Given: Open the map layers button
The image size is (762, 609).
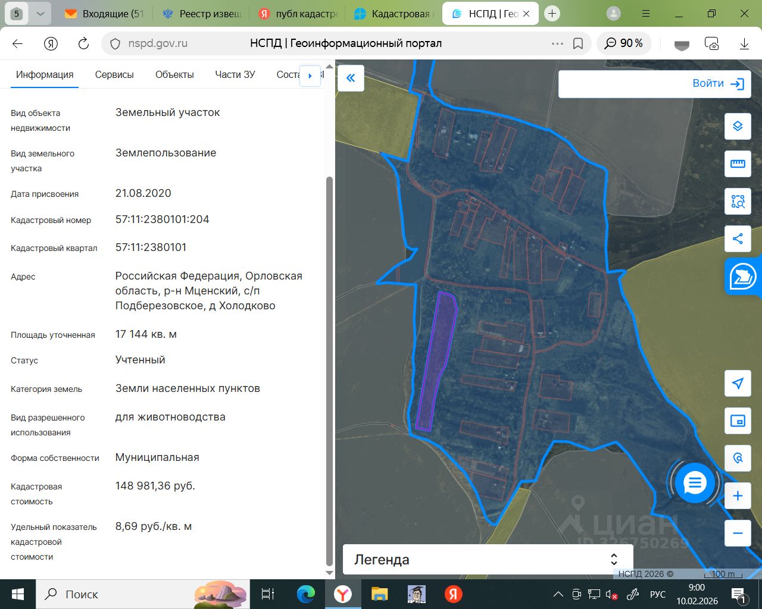Looking at the screenshot, I should click(738, 126).
